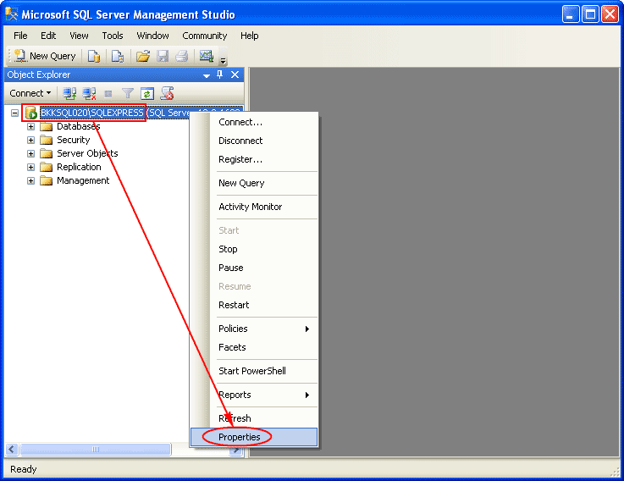Click the Analysis Services query icon with the arrow
Viewport: 624px width, 481px height.
click(118, 56)
